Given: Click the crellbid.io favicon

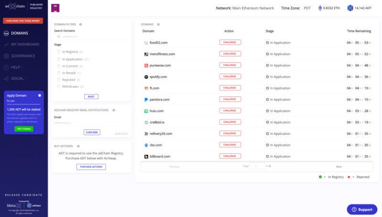Looking at the screenshot, I should pyautogui.click(x=146, y=122).
